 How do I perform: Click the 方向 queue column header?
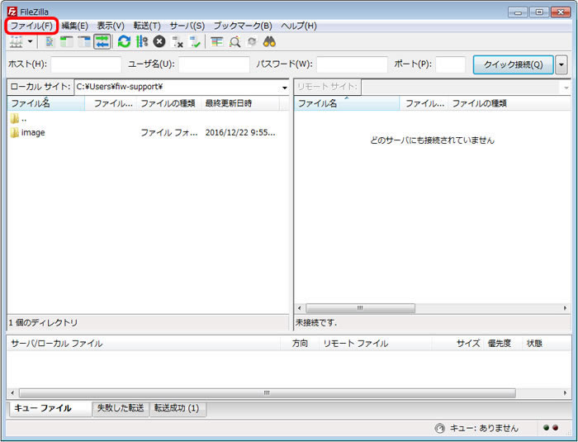point(300,344)
